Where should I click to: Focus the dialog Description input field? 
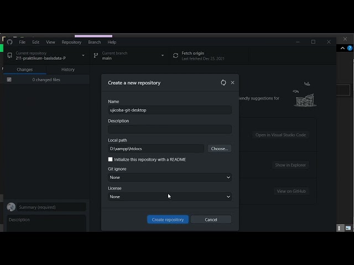(170, 129)
